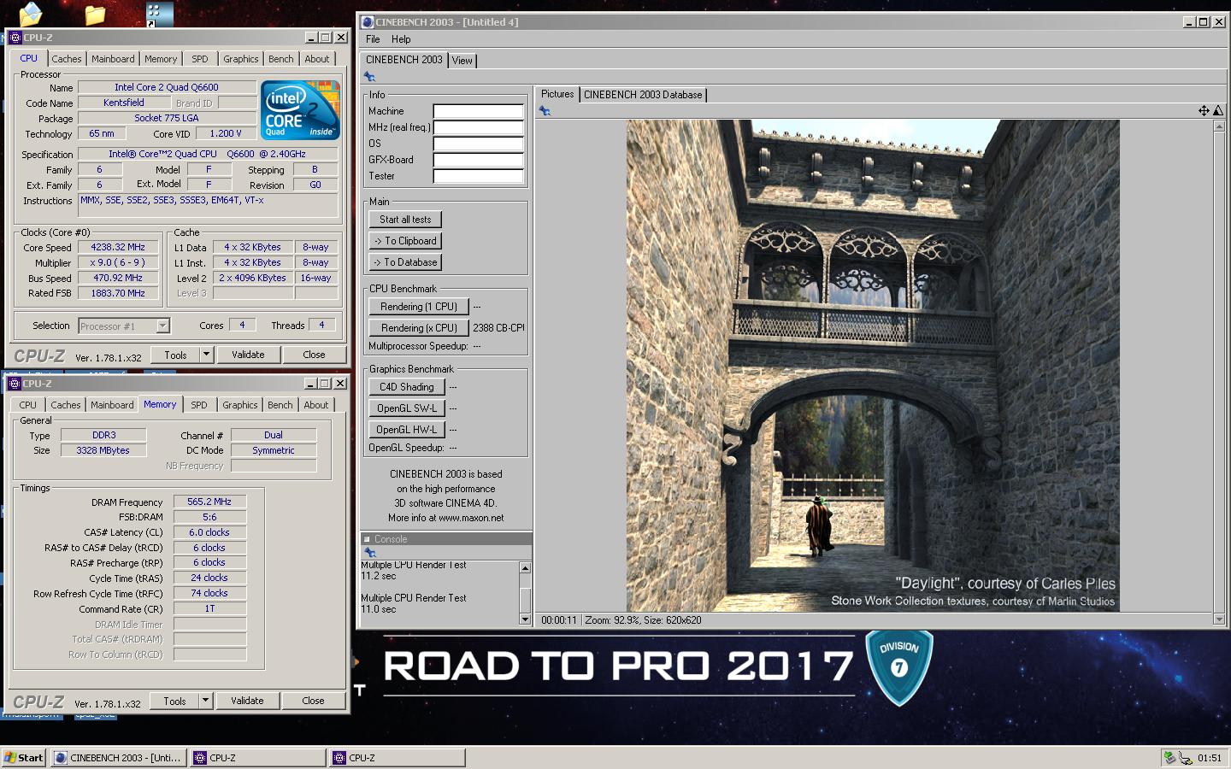Select the four-arrow move icon in the picture viewer
Screen dimensions: 1231x769
pyautogui.click(x=1204, y=110)
